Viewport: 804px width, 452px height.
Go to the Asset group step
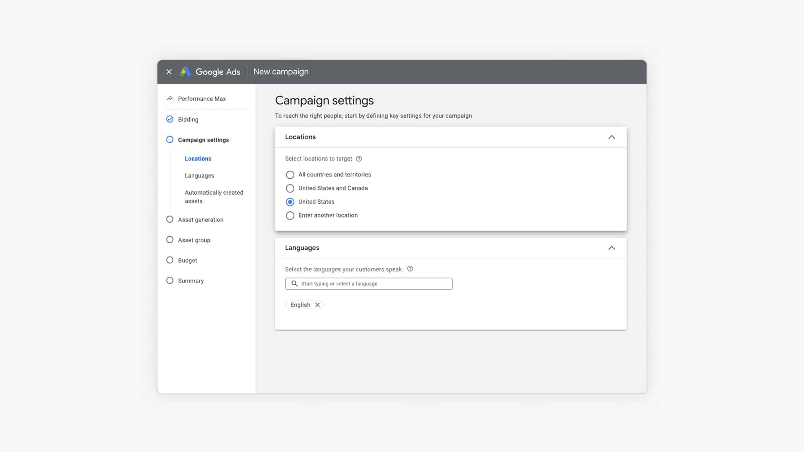click(x=194, y=240)
